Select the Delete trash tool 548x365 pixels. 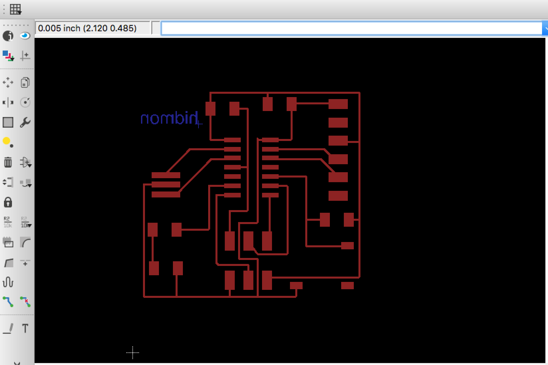click(8, 163)
